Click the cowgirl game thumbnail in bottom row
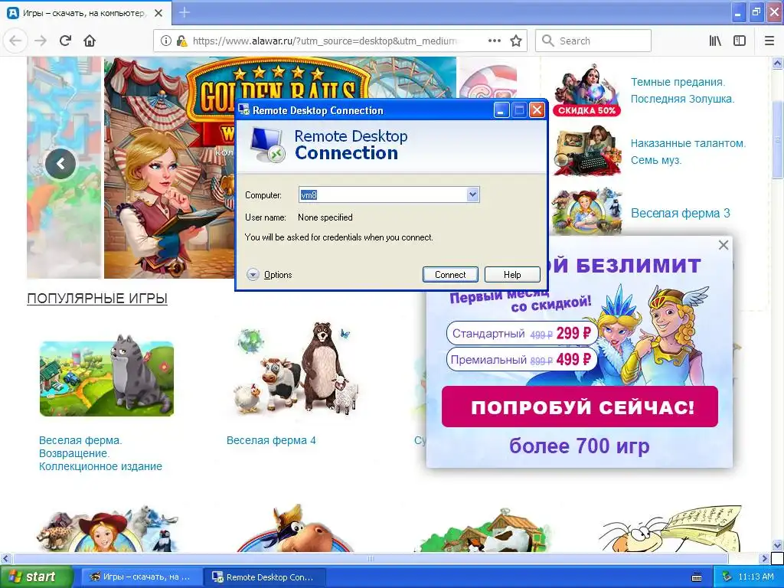Viewport: 784px width, 588px height. pos(107,528)
